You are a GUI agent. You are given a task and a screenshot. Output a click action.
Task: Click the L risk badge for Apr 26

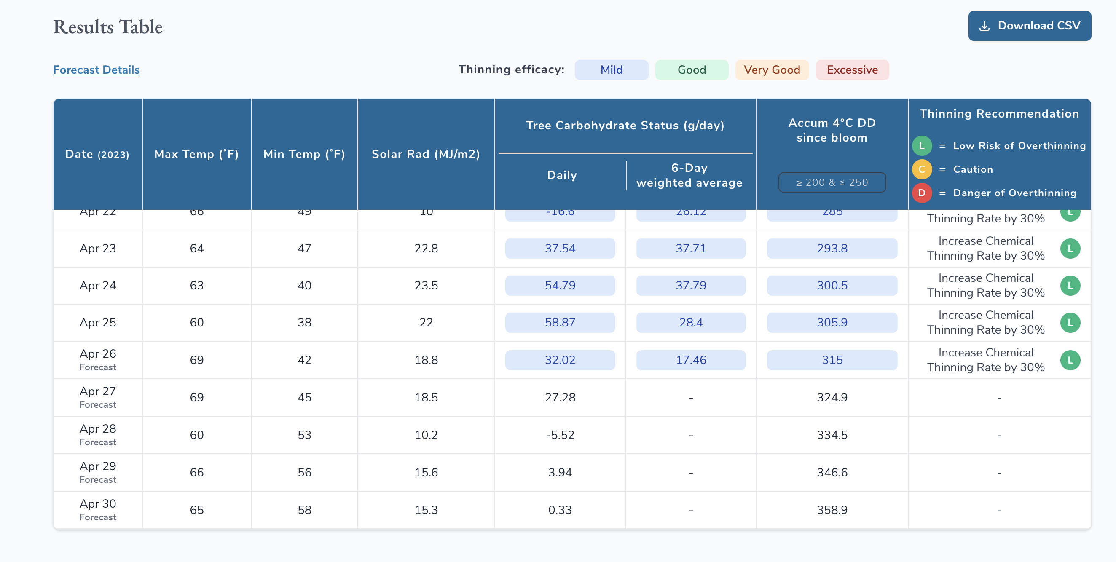1070,360
